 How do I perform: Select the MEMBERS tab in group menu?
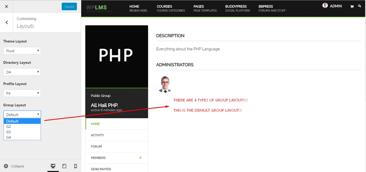click(x=117, y=158)
